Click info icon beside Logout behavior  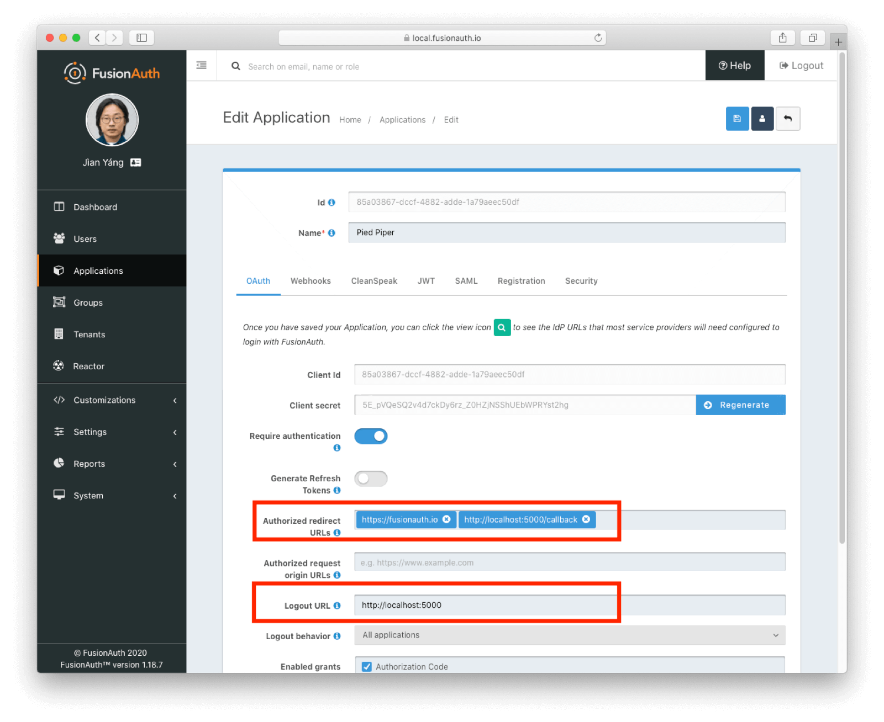point(337,636)
